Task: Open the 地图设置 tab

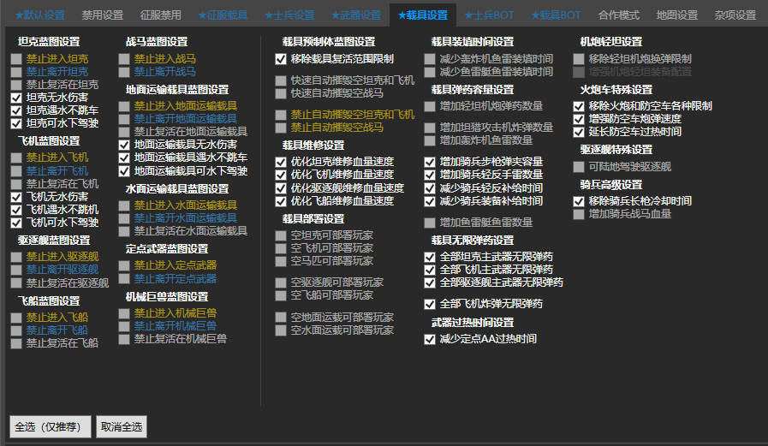Action: click(676, 15)
